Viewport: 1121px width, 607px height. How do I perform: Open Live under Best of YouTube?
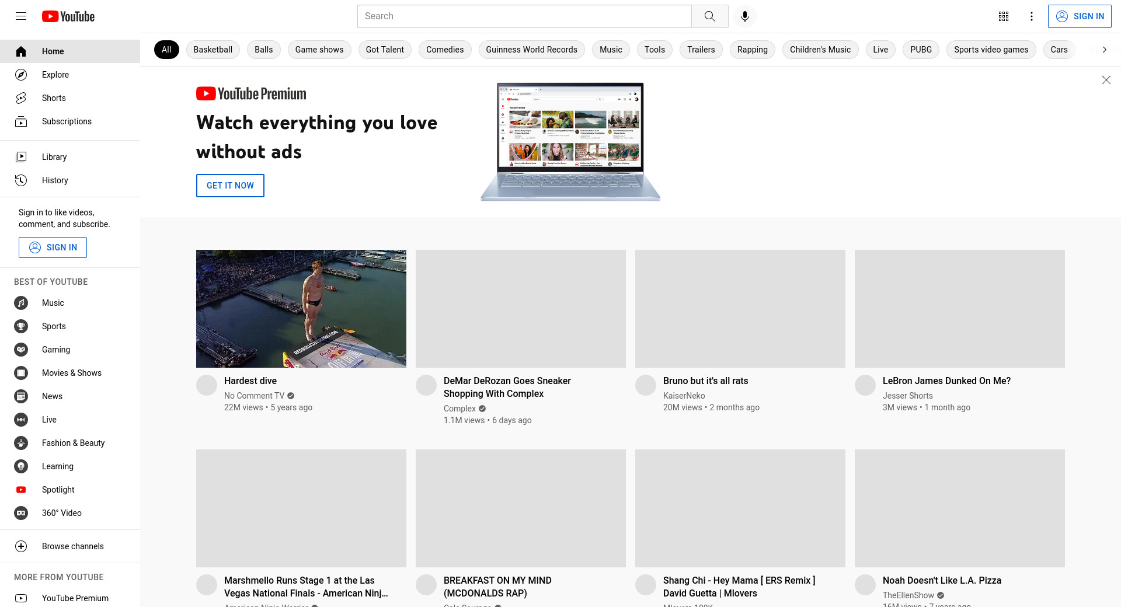coord(70,420)
